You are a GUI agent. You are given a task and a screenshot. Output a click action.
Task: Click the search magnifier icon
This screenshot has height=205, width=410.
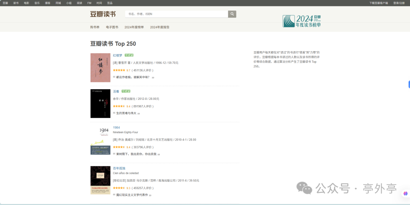tap(232, 14)
